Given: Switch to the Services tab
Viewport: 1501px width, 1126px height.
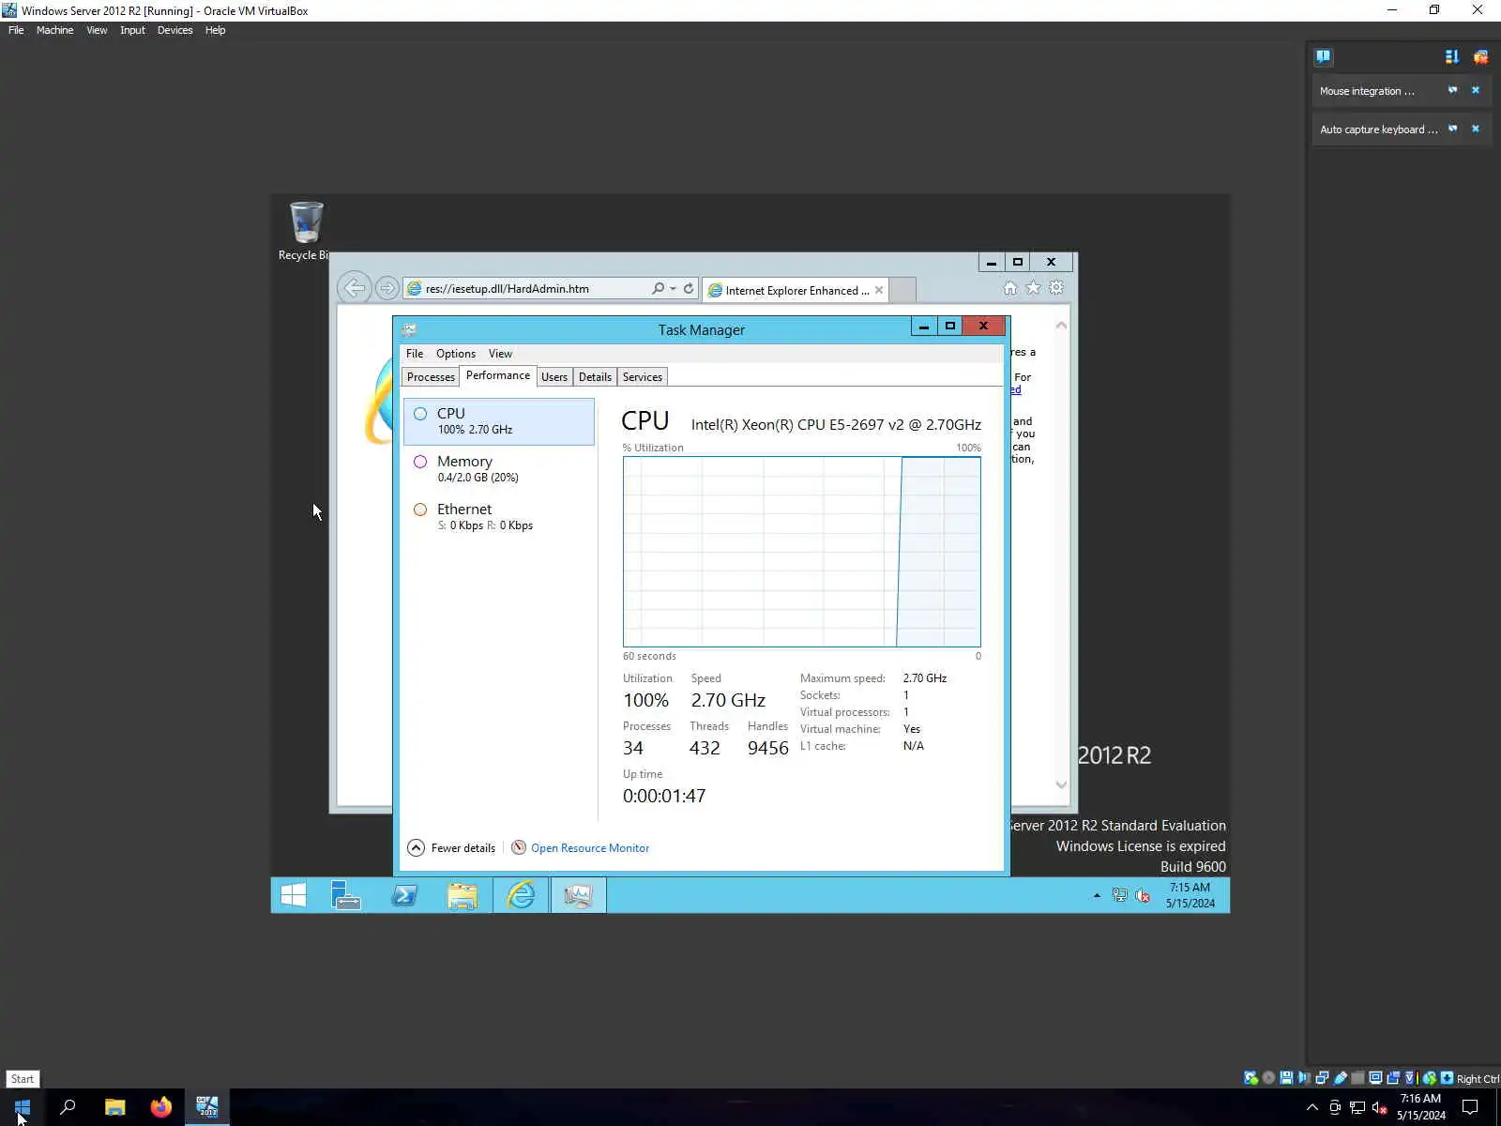Looking at the screenshot, I should pyautogui.click(x=643, y=377).
